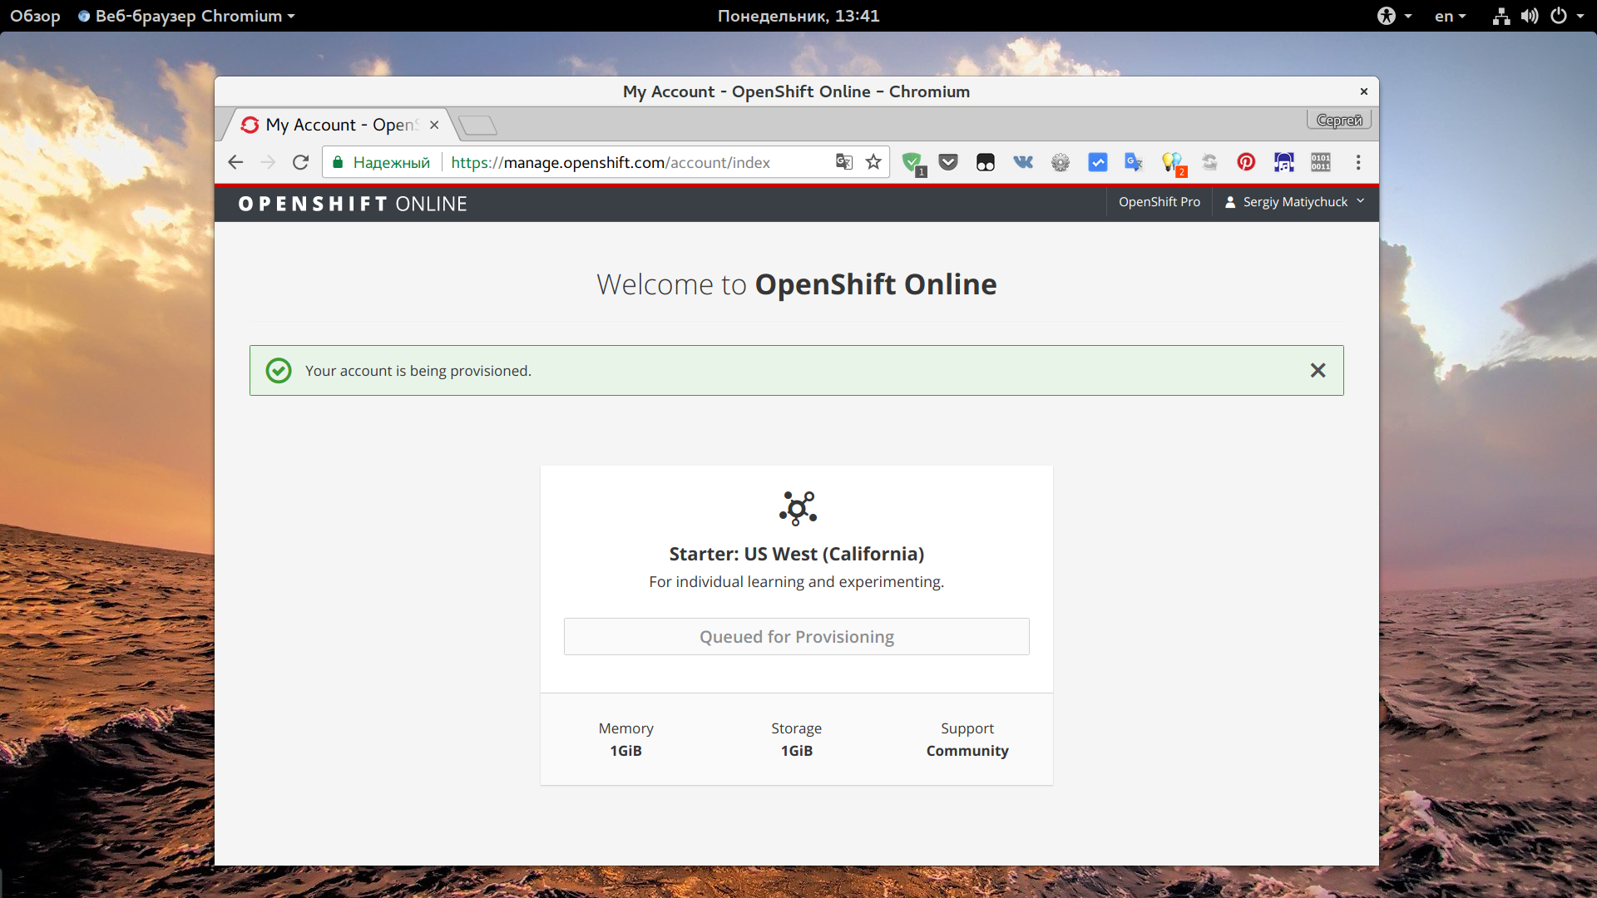Click the OpenShift Pro link

(x=1159, y=202)
